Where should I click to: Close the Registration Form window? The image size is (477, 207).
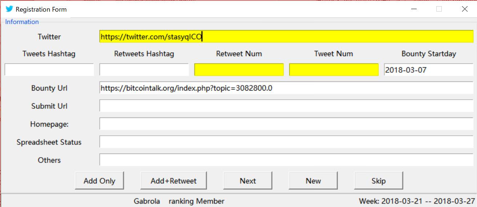tap(465, 9)
